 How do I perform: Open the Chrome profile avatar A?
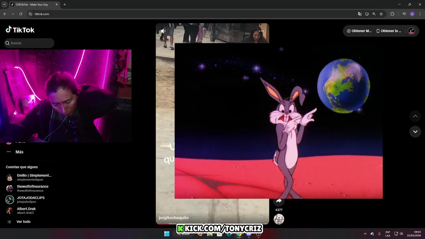pyautogui.click(x=412, y=14)
